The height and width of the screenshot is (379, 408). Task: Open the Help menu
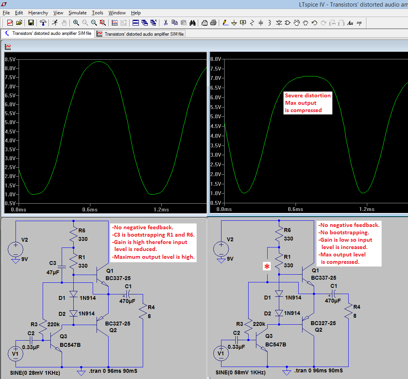(x=136, y=13)
